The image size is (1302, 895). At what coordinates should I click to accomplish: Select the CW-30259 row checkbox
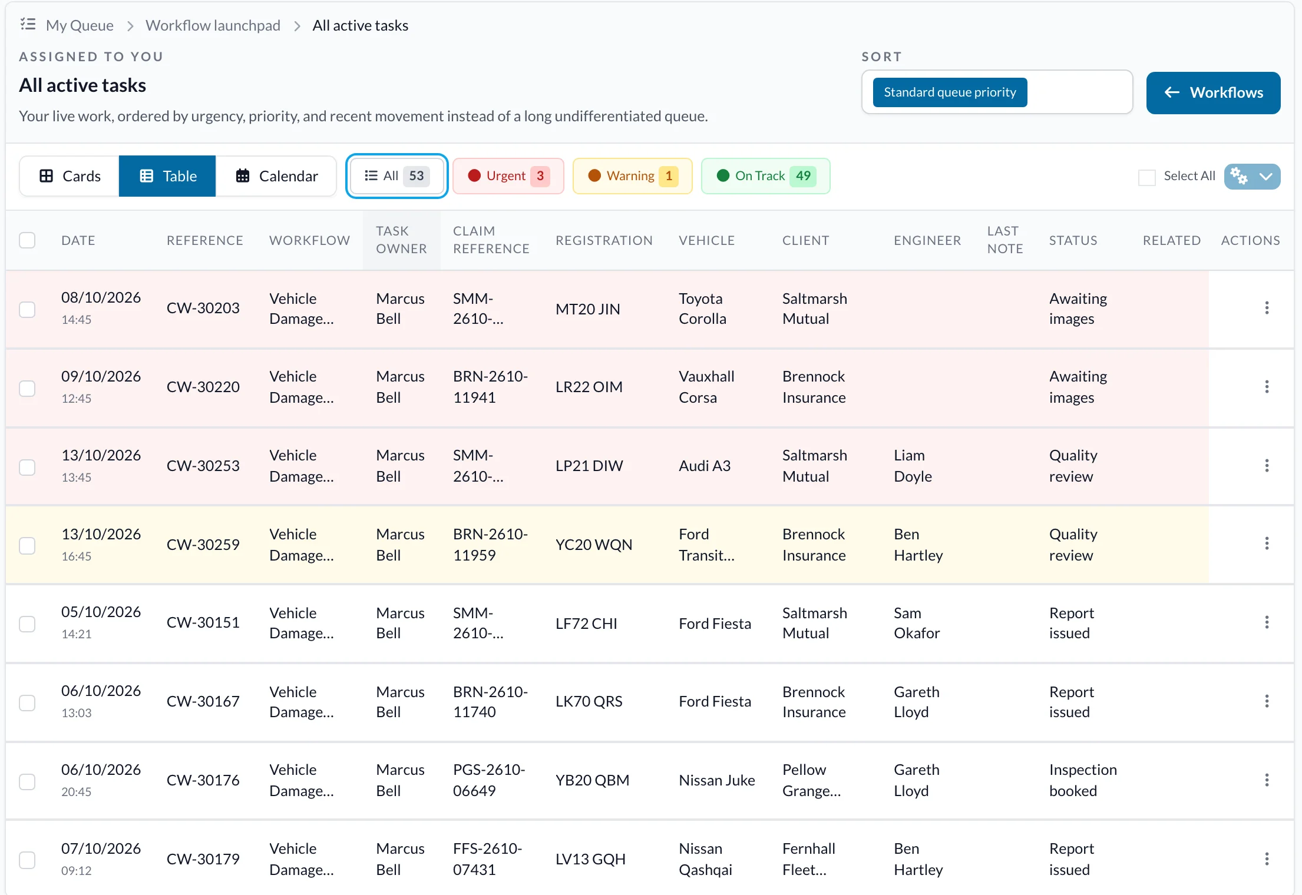[x=27, y=545]
